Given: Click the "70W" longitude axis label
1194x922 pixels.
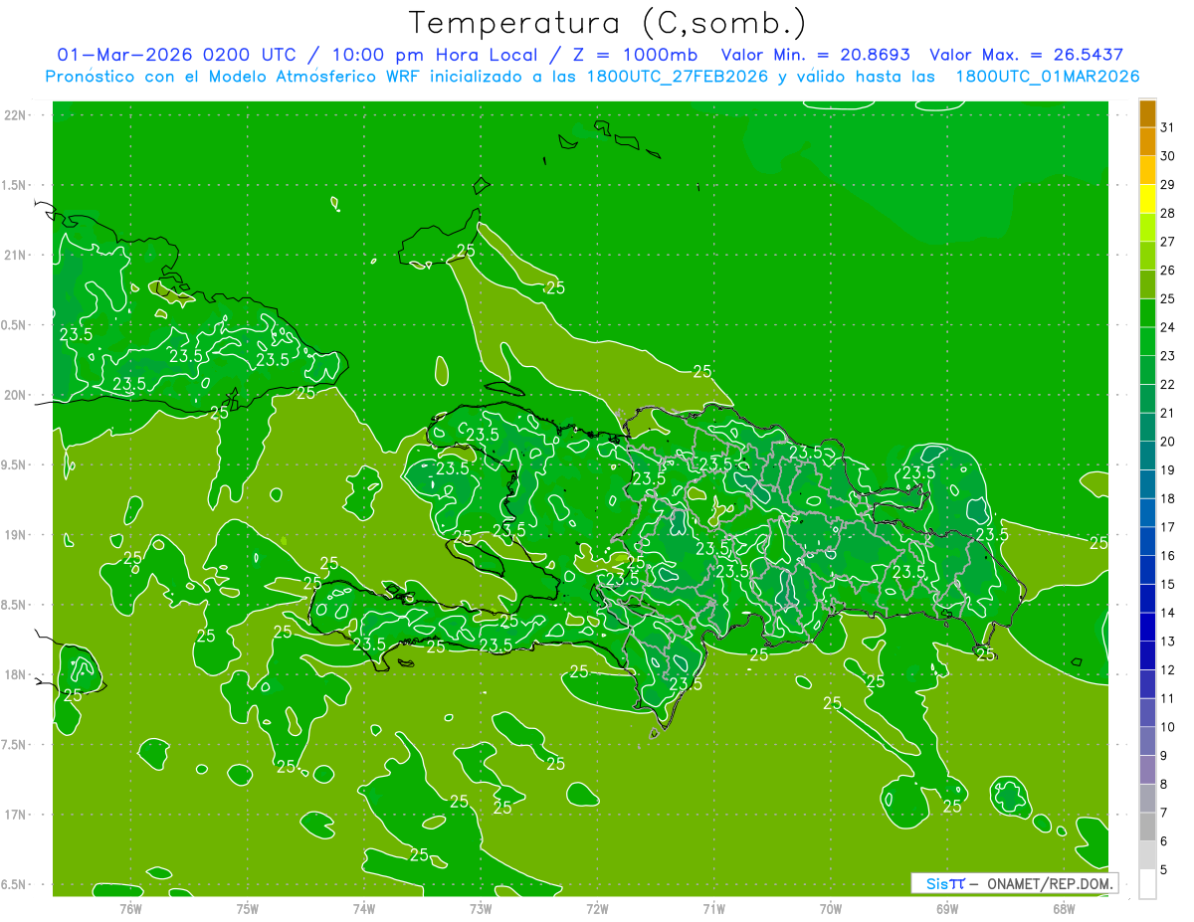Looking at the screenshot, I should (x=831, y=909).
